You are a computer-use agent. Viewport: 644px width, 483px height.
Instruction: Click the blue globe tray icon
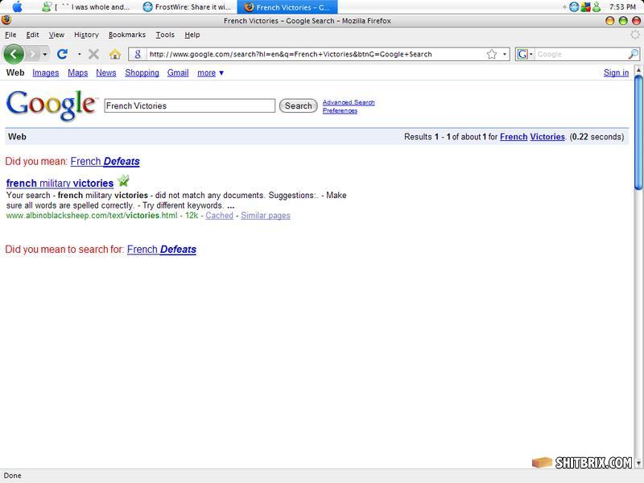point(574,7)
